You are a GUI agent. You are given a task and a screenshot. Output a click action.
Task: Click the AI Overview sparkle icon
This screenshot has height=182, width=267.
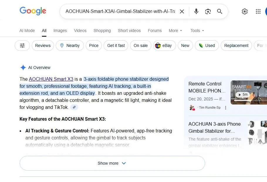[23, 68]
